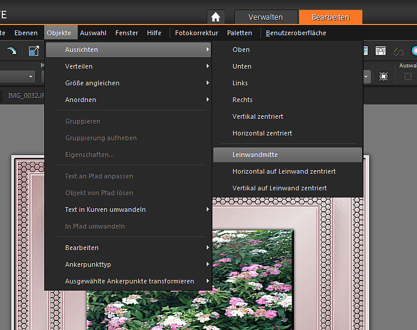Click the dashed selection icon under Auswahl label

[x=408, y=76]
